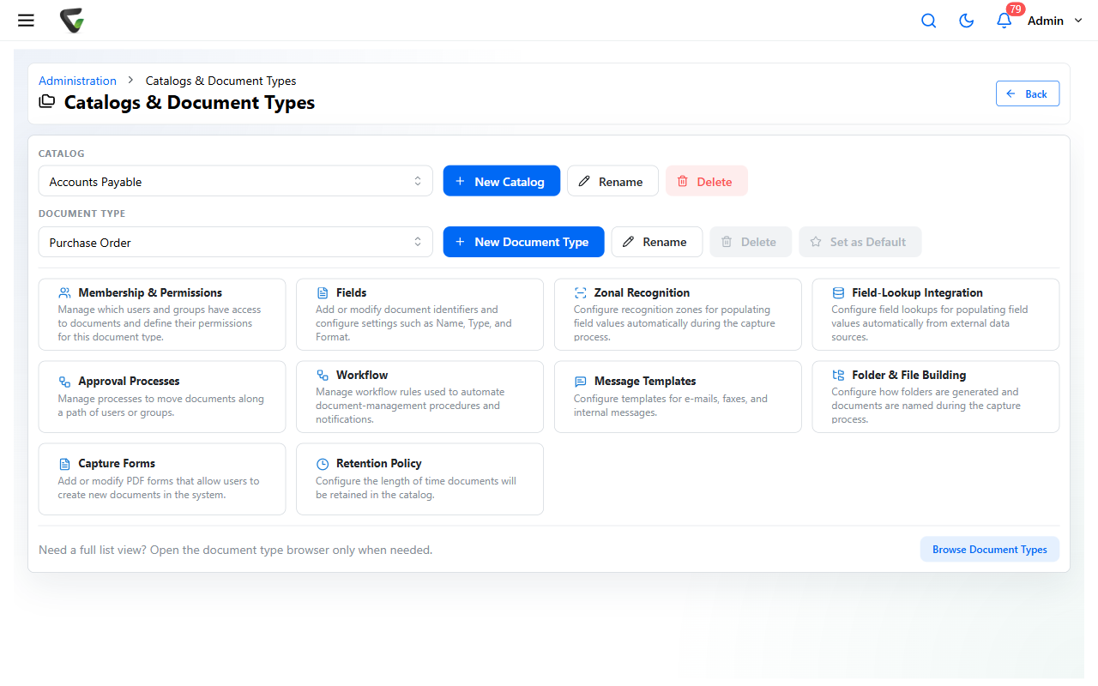Click the Zonal Recognition scan icon
1098x686 pixels.
[581, 293]
